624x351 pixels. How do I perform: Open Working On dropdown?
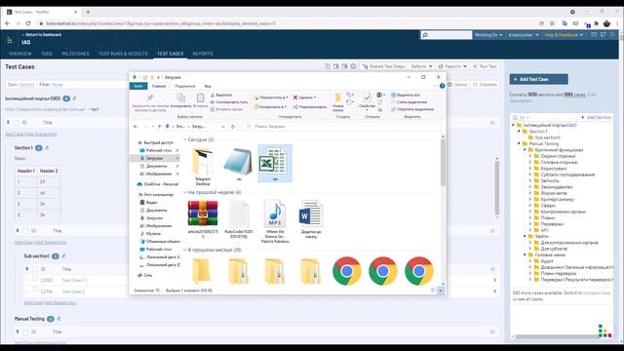[x=488, y=35]
